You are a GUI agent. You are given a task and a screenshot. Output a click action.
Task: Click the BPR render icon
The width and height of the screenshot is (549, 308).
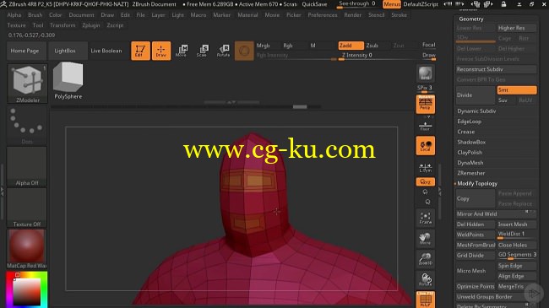(426, 74)
